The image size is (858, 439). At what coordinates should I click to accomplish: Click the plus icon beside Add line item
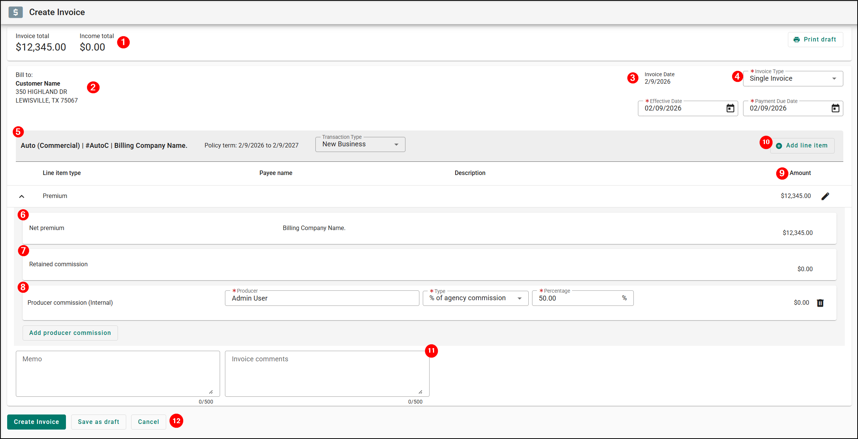779,146
